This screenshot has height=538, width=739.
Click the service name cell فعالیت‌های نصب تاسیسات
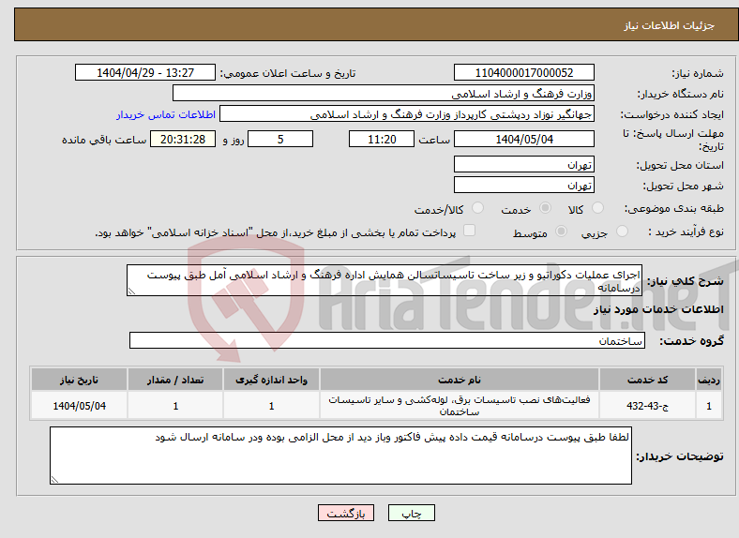click(x=460, y=405)
